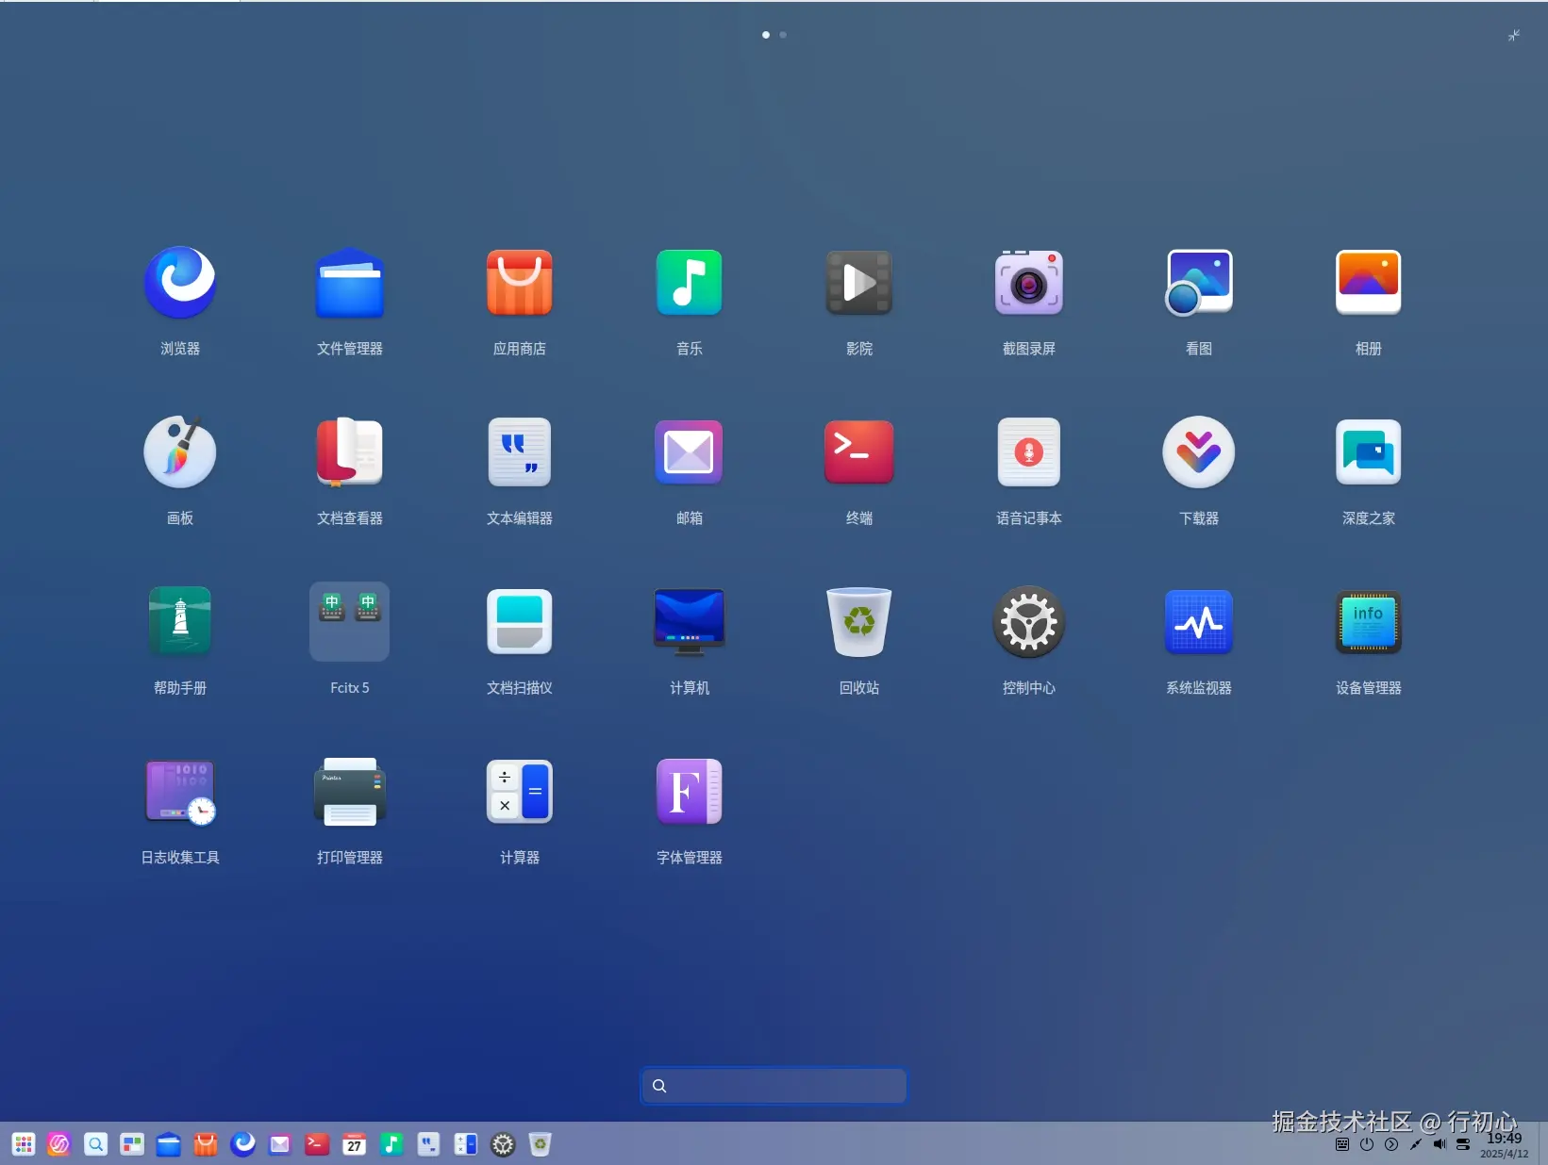Screen dimensions: 1548x1165
Task: Switch to the second launcher page dot
Action: click(783, 35)
